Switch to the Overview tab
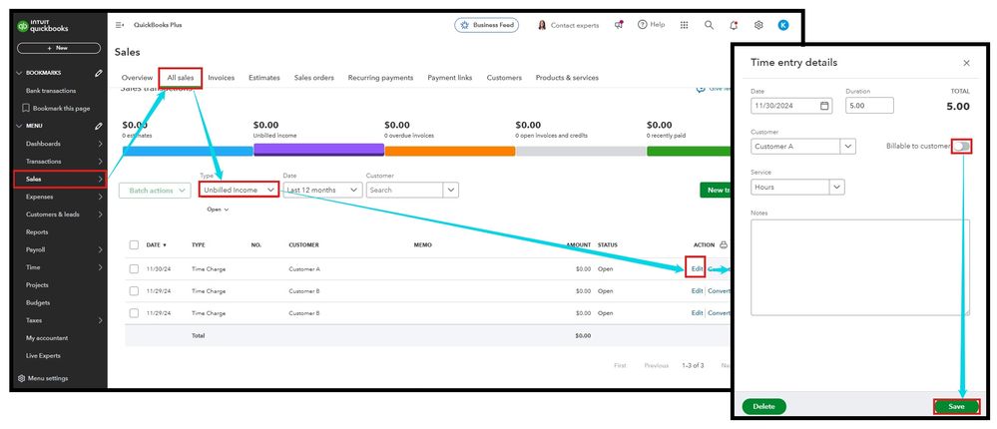This screenshot has width=997, height=429. (x=137, y=78)
